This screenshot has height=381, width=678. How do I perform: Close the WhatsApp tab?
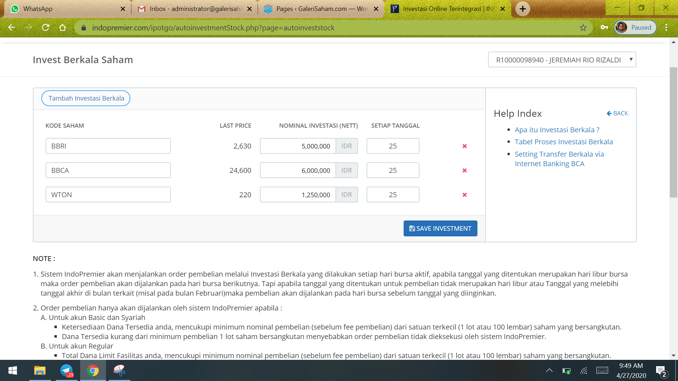click(x=123, y=9)
